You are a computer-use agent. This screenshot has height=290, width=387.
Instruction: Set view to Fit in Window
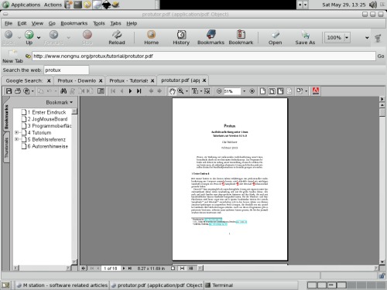coord(272,91)
